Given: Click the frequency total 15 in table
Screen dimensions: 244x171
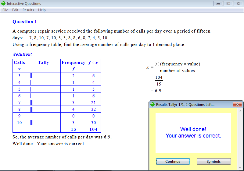Looking at the screenshot, I should (x=73, y=129).
